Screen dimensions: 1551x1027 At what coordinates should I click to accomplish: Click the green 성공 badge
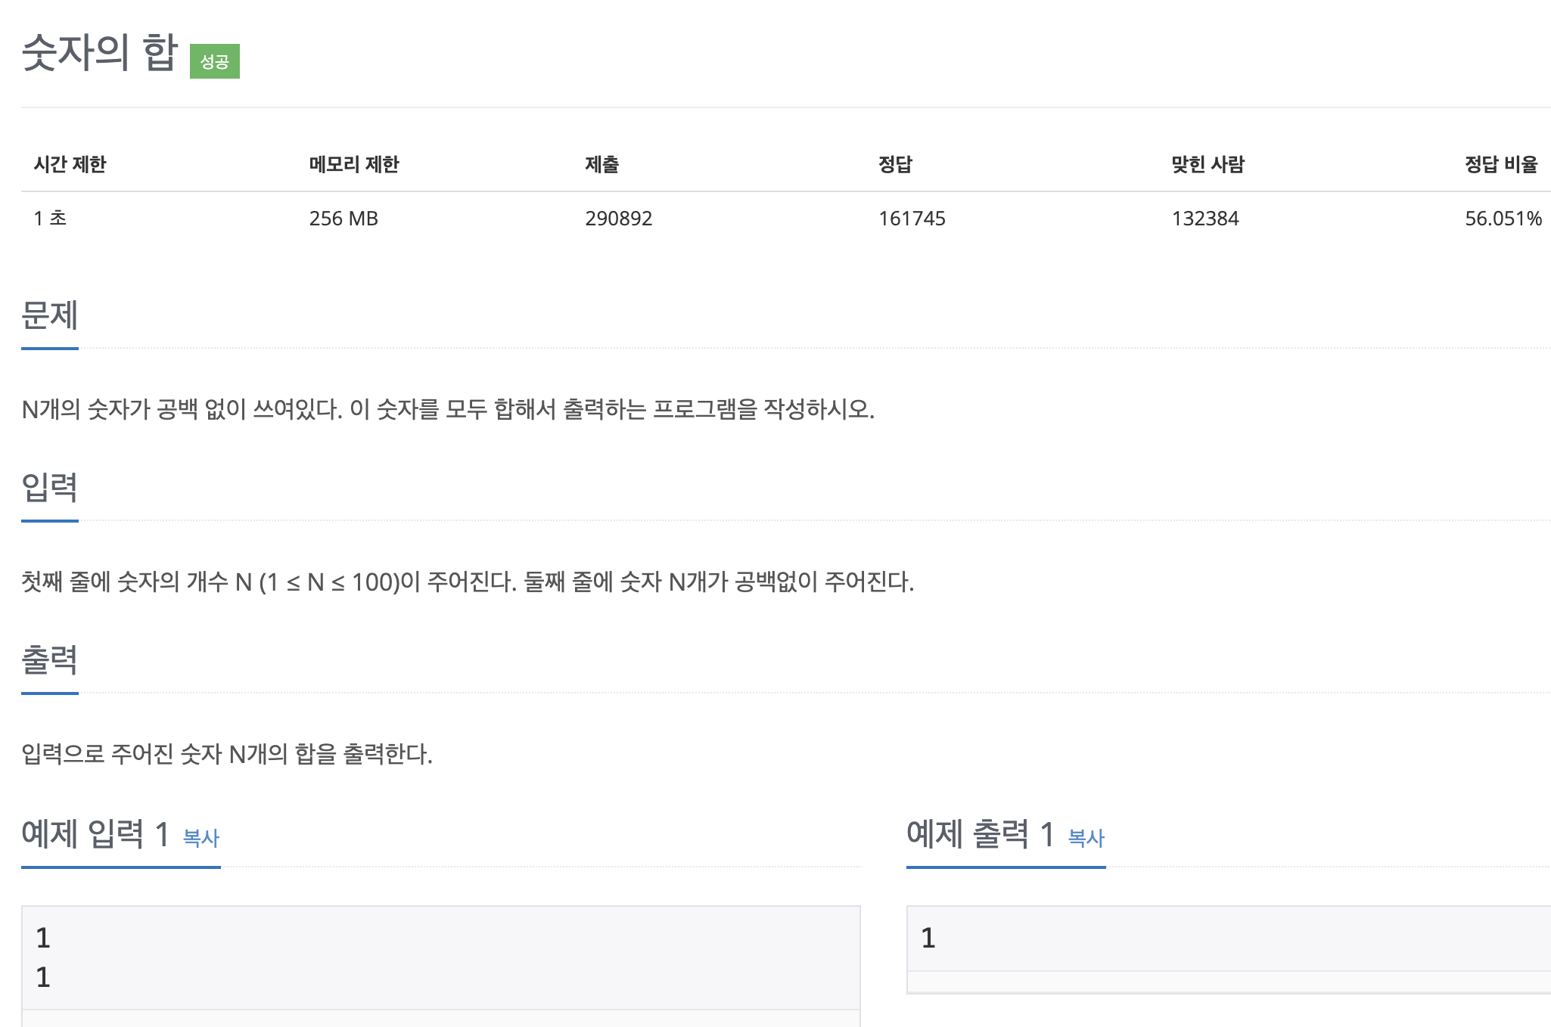[x=214, y=61]
